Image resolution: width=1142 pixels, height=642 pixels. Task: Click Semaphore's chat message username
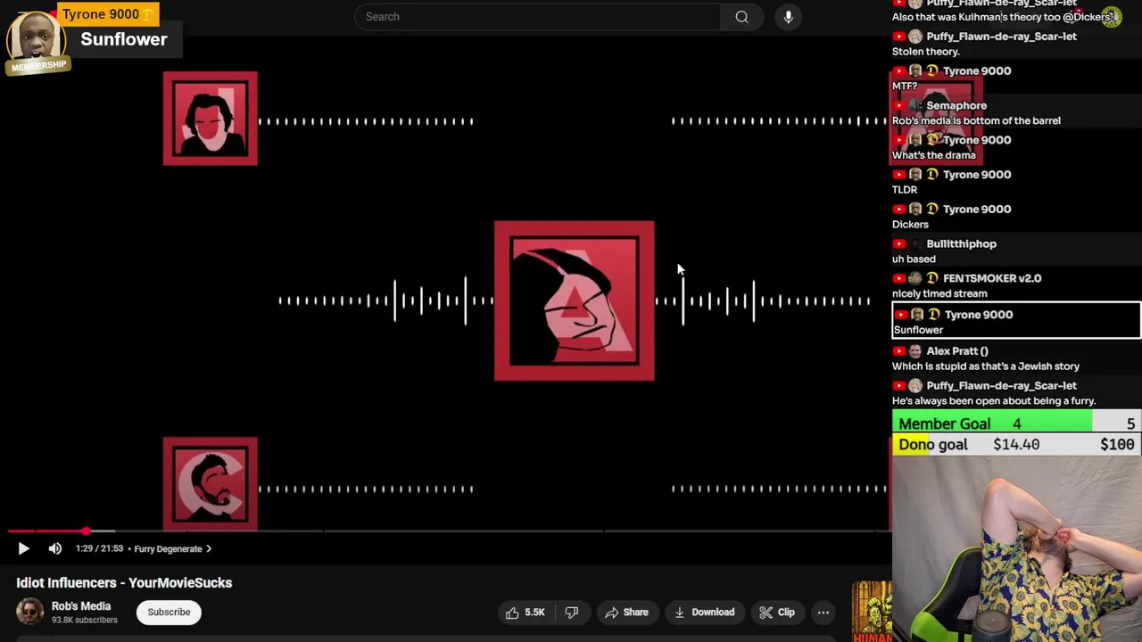click(x=956, y=105)
